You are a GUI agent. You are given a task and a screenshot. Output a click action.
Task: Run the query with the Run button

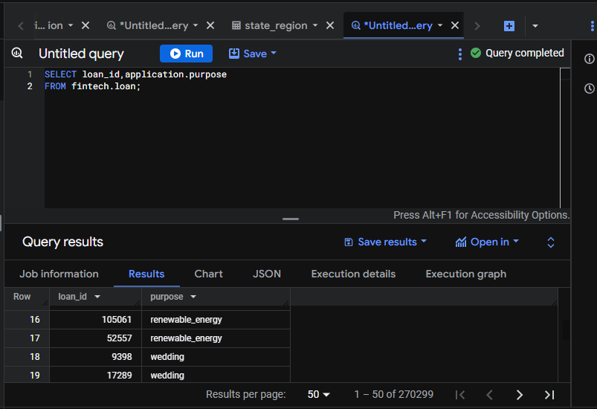(x=186, y=54)
